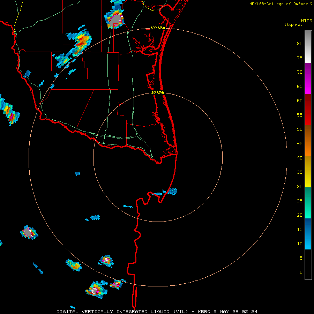Screen dimensions: 314x314
Task: Click the 35 value on color scale
Action: click(x=300, y=172)
